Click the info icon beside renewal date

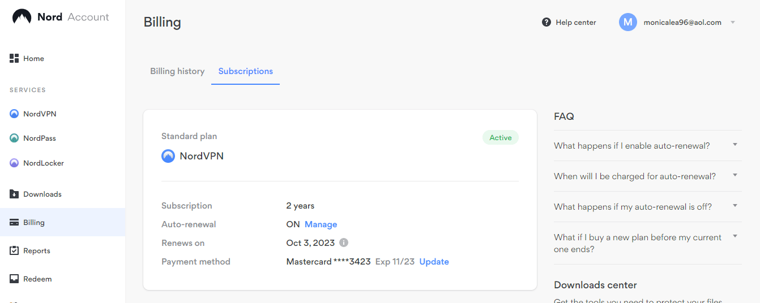pos(344,243)
